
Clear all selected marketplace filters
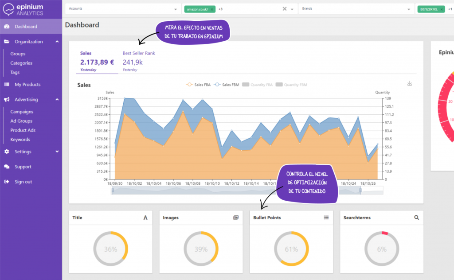pos(285,9)
